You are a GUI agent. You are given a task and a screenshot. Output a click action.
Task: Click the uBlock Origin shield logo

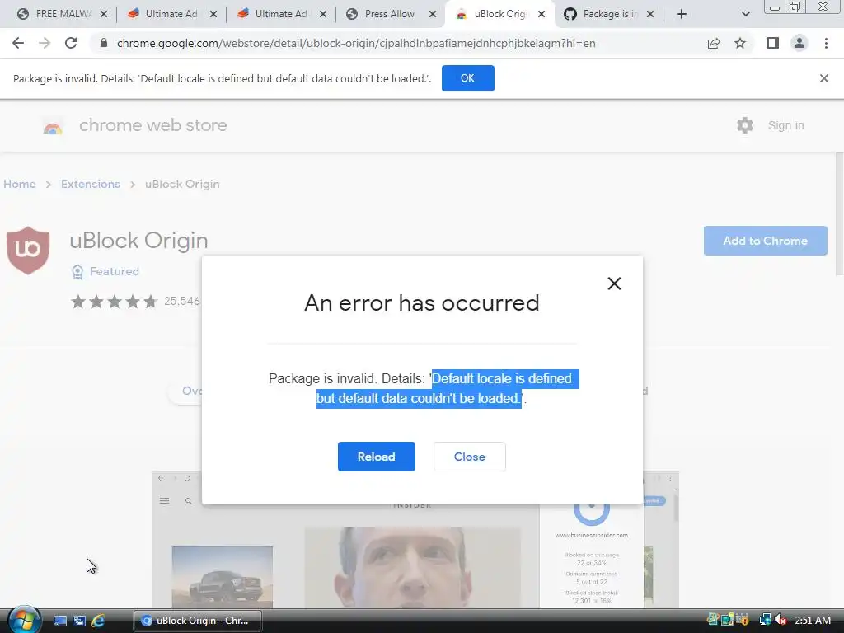pos(28,251)
